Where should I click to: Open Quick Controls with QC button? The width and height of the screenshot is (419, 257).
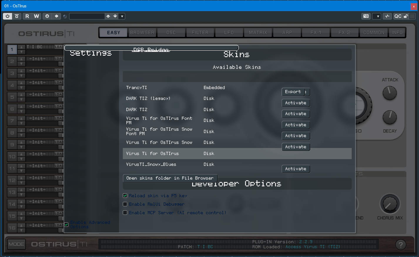click(x=398, y=16)
